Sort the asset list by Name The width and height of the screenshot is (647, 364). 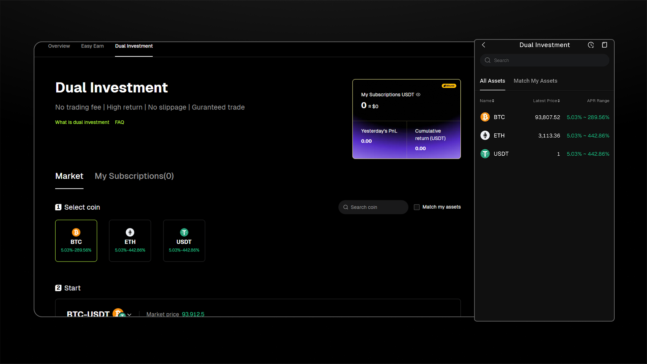tap(487, 100)
